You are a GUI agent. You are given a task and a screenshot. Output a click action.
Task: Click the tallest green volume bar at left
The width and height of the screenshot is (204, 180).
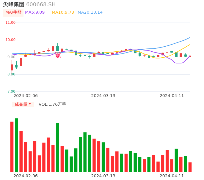pos(16,145)
